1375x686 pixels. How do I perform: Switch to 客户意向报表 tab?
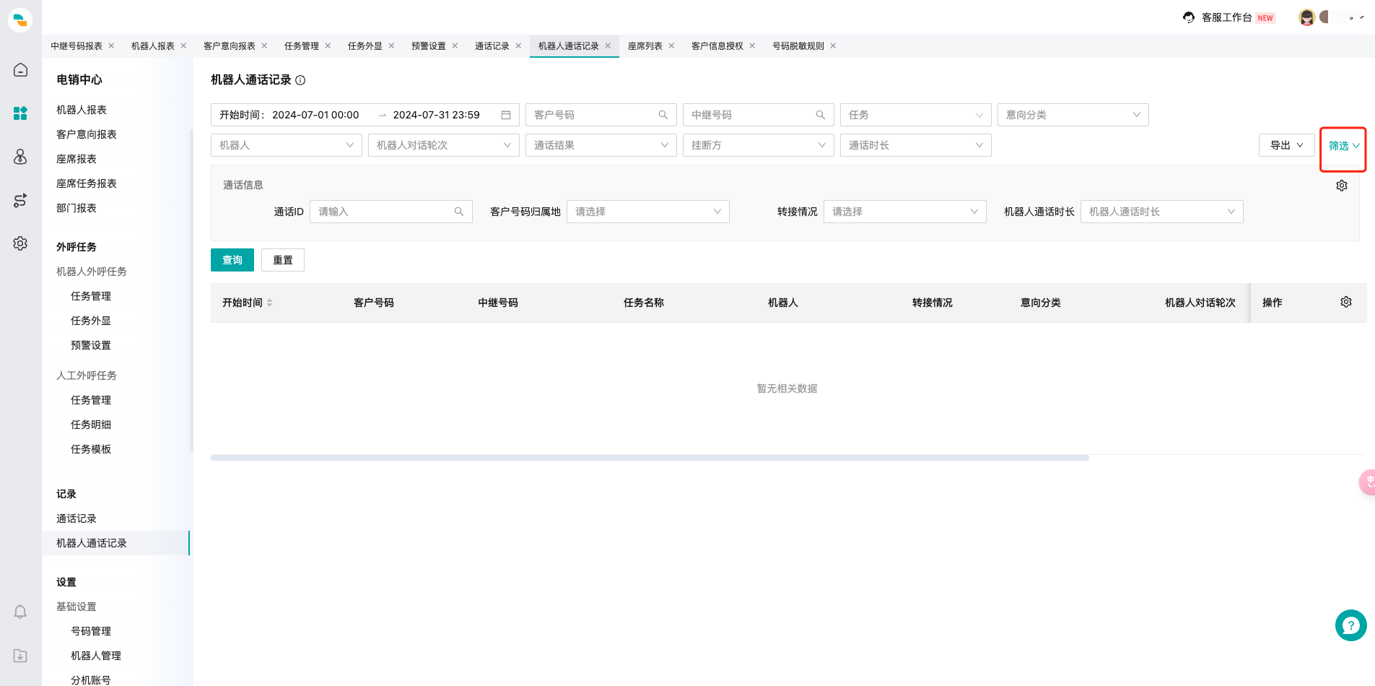click(x=230, y=45)
